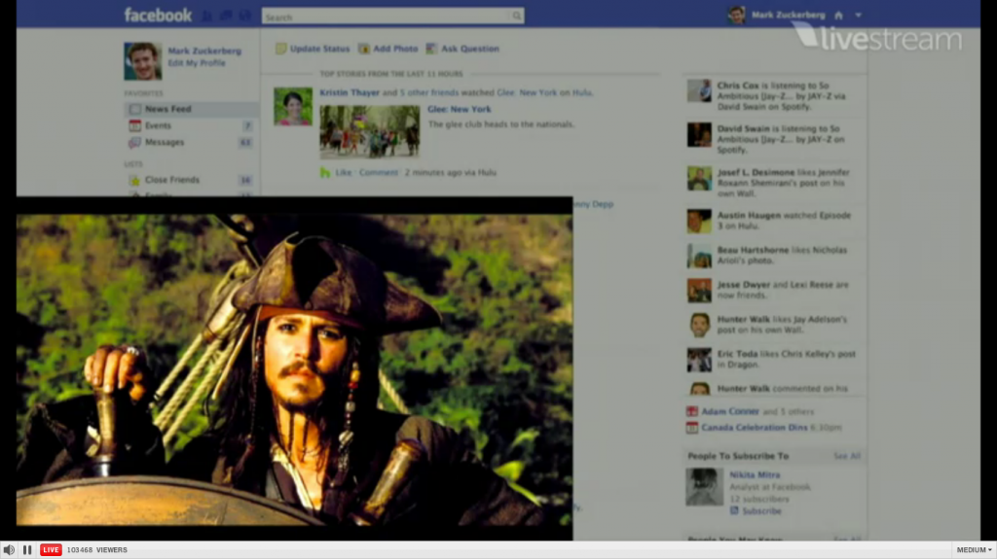Image resolution: width=997 pixels, height=559 pixels.
Task: Open MEDIUM quality dropdown
Action: 974,550
